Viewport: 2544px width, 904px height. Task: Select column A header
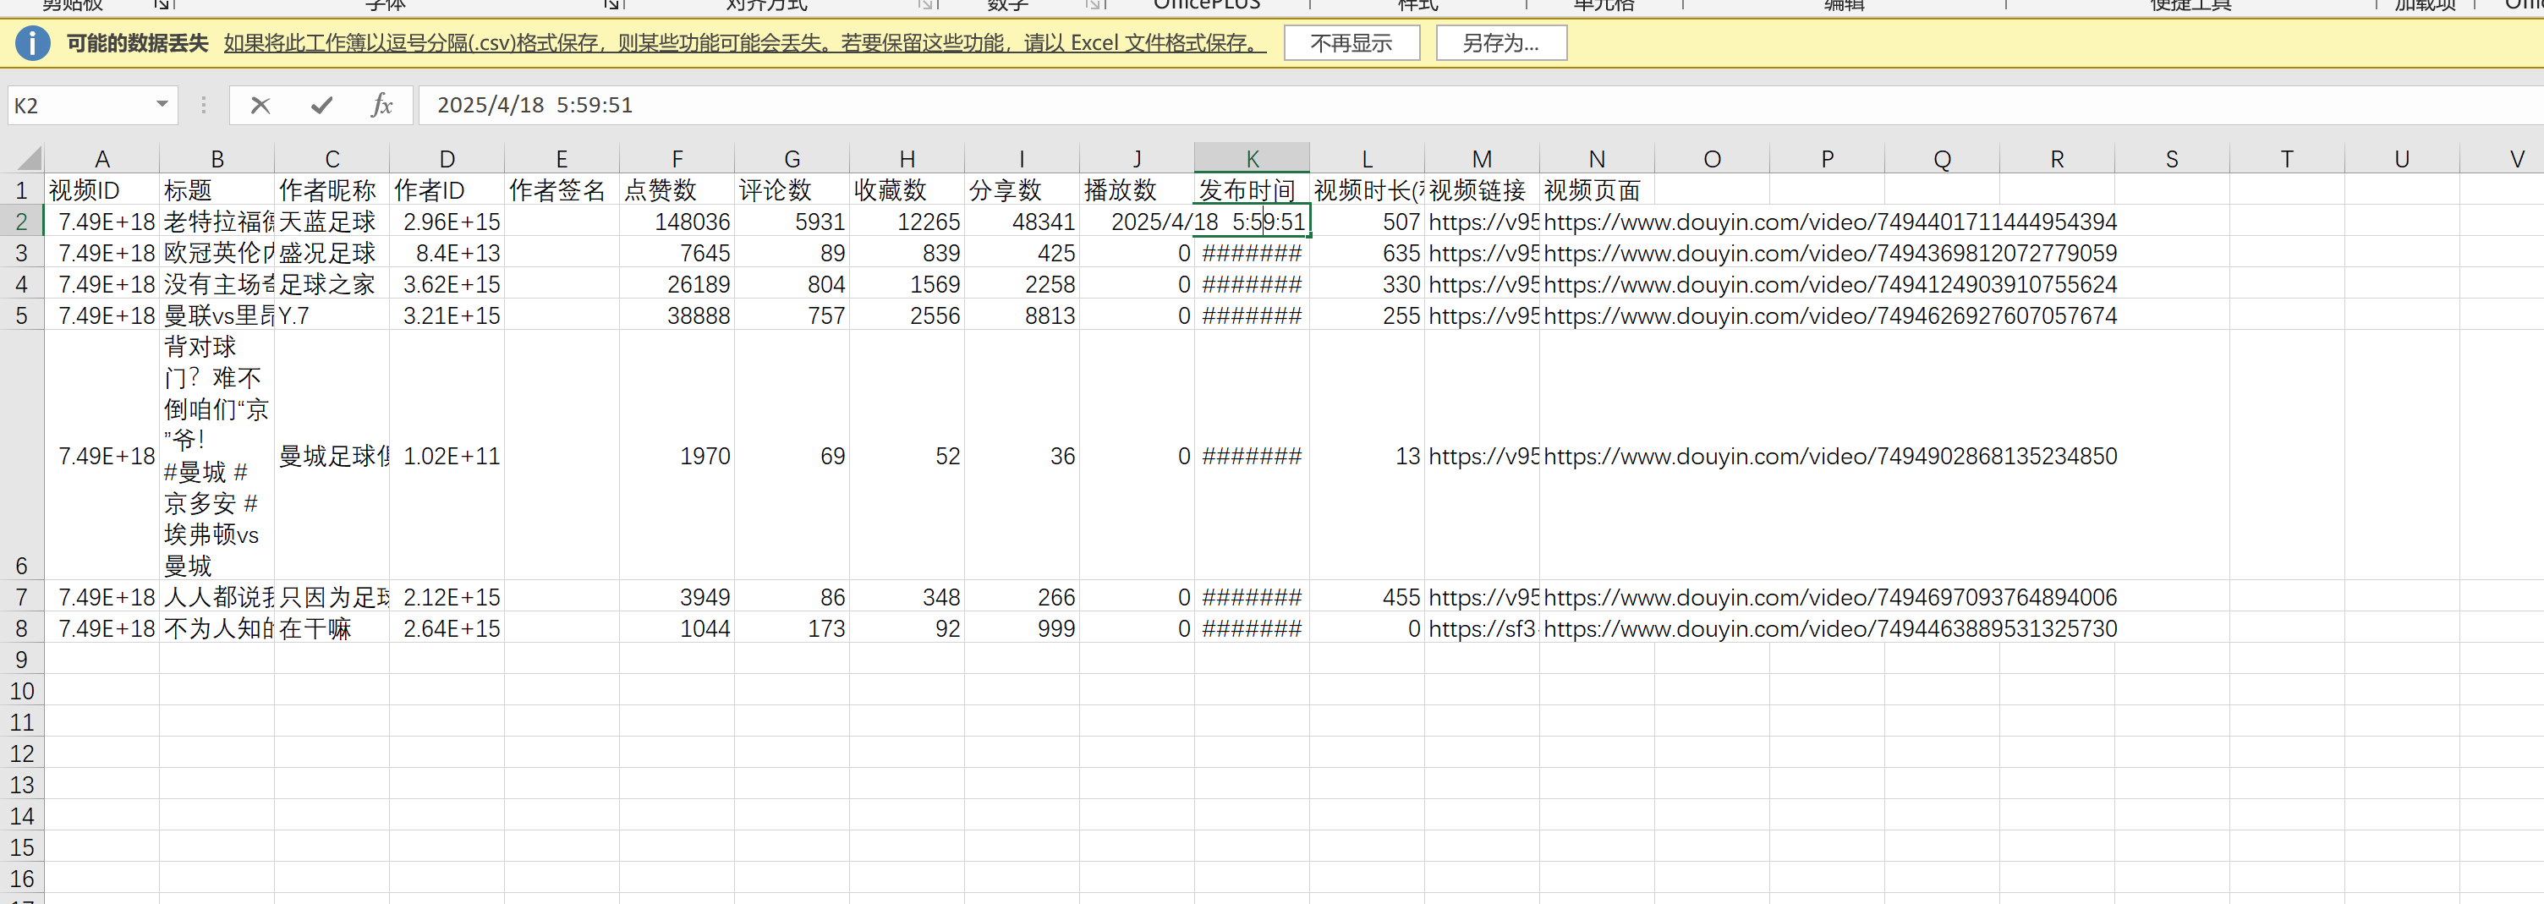[x=101, y=159]
